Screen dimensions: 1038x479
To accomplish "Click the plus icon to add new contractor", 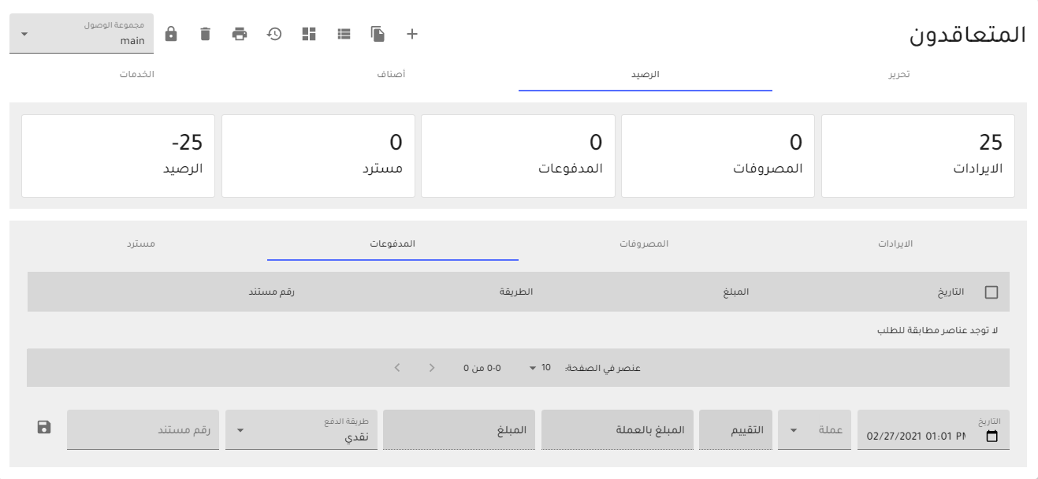I will 411,34.
